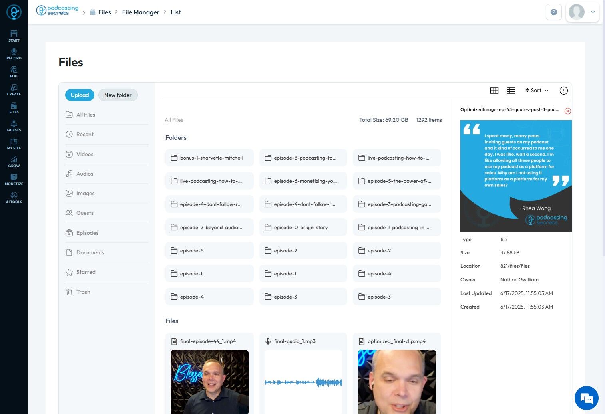605x414 pixels.
Task: Click the Upload button
Action: point(80,95)
